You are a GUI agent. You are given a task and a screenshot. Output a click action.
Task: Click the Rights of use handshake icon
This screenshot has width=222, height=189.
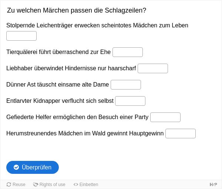(36, 185)
